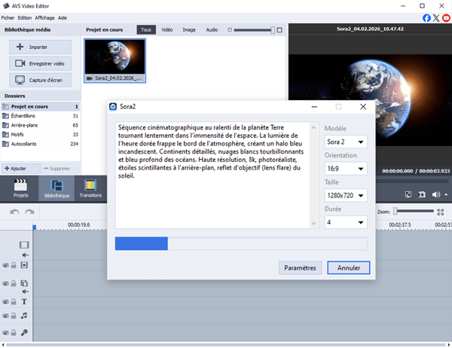The width and height of the screenshot is (452, 348).
Task: Open the Aide menu
Action: pos(63,18)
